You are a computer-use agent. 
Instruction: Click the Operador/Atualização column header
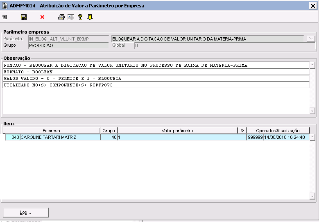click(x=278, y=131)
